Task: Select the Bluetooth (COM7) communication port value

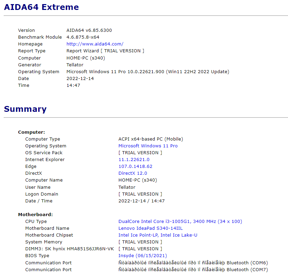Action: coord(193,270)
